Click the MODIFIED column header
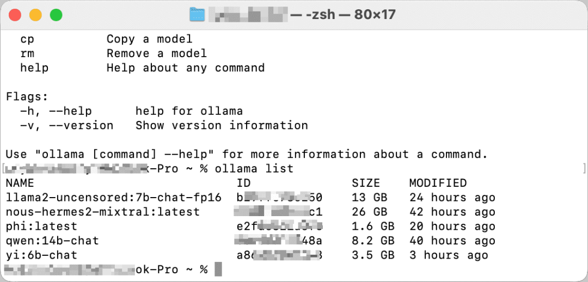Viewport: 588px width, 282px height. click(438, 183)
